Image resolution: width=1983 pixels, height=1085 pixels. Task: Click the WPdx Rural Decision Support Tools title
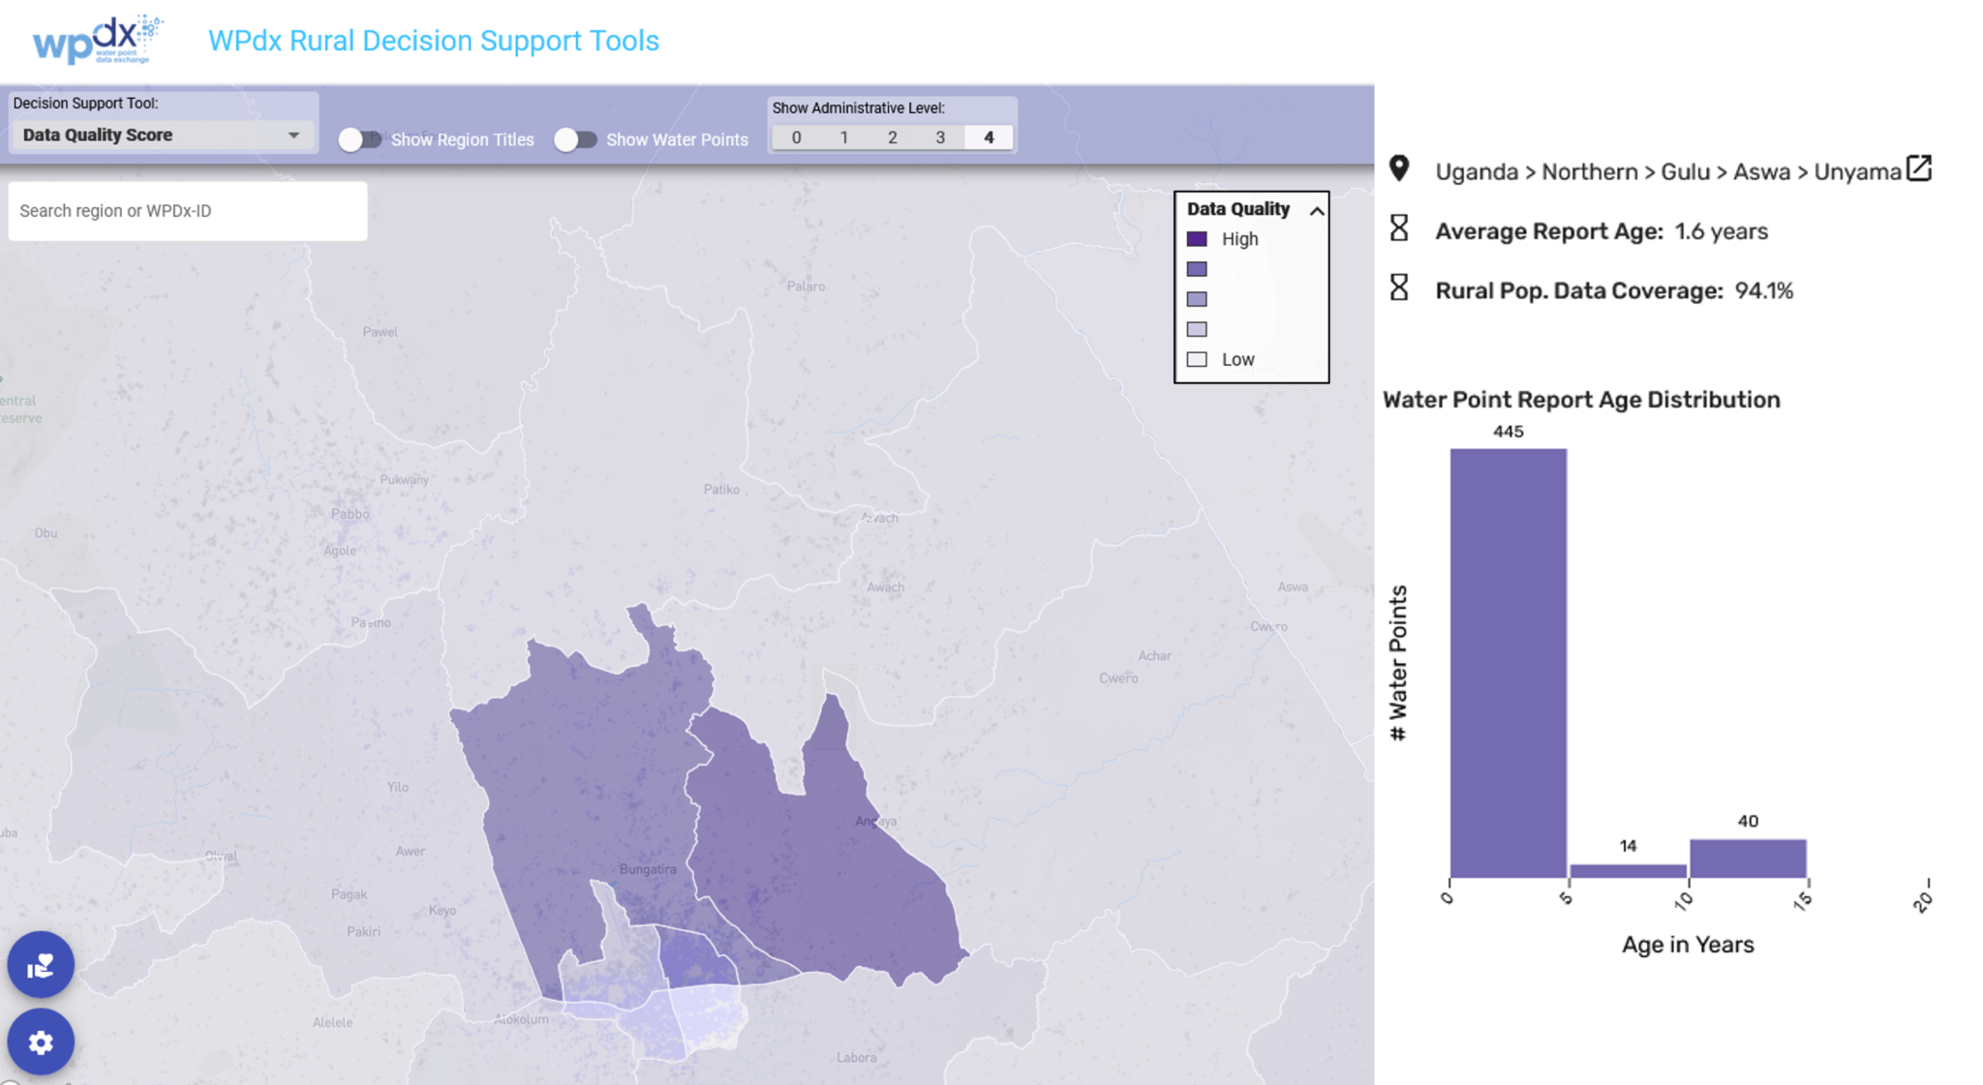click(433, 40)
